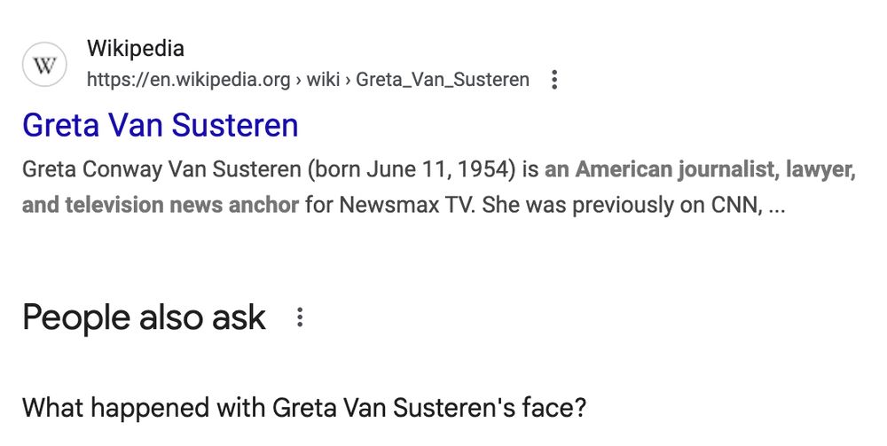Click "Greta Conway Van Susteren" in the snippet

pyautogui.click(x=161, y=169)
